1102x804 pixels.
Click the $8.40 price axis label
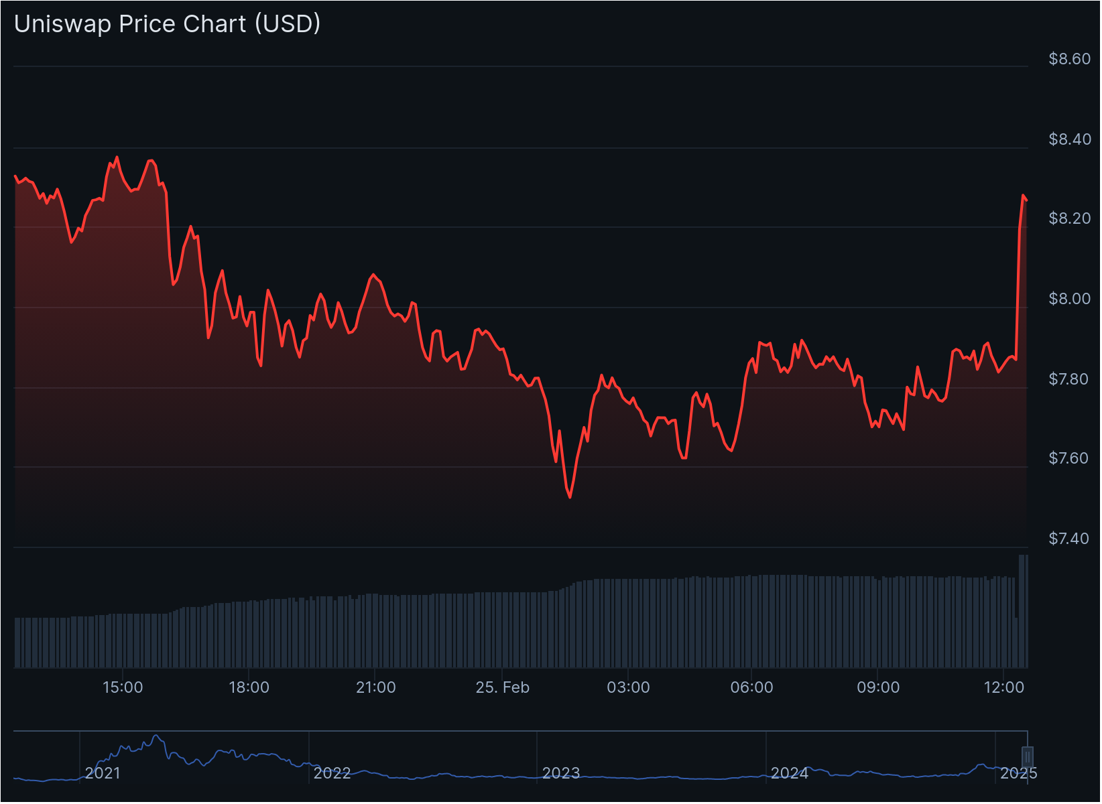coord(1070,139)
